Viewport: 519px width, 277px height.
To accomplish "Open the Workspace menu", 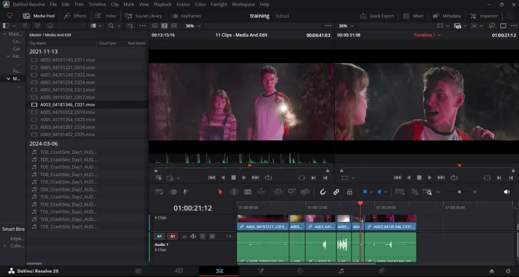I will [x=243, y=4].
